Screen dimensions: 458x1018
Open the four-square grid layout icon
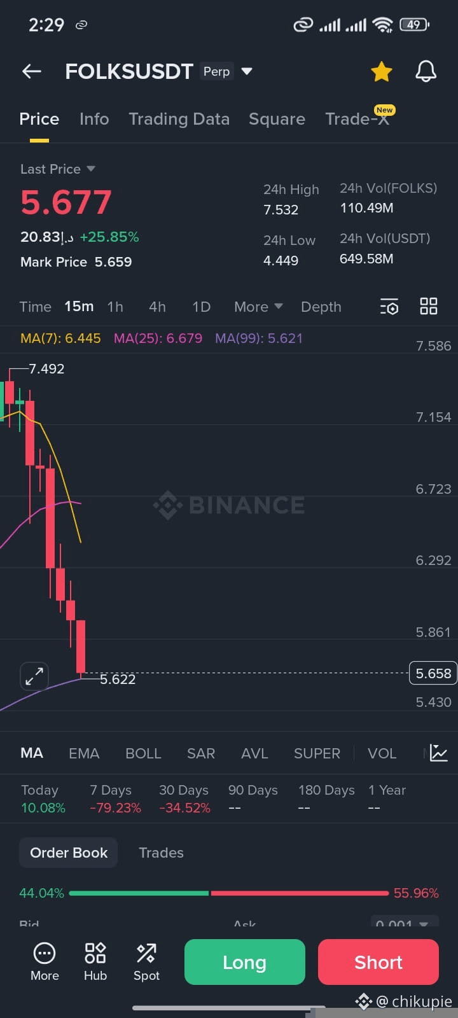429,306
